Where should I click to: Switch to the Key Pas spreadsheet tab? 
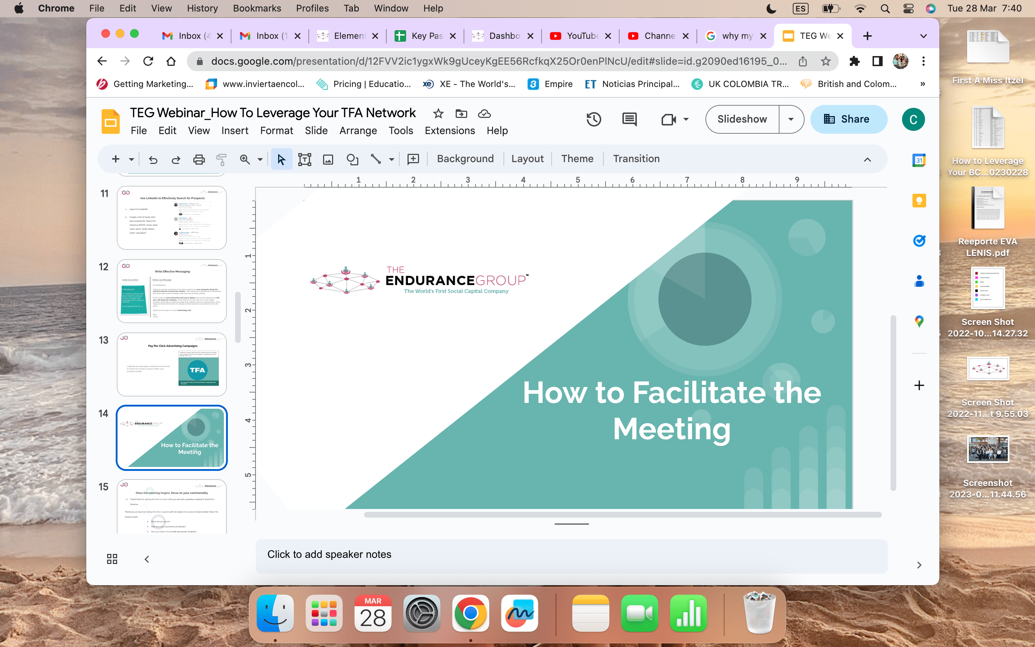[425, 36]
